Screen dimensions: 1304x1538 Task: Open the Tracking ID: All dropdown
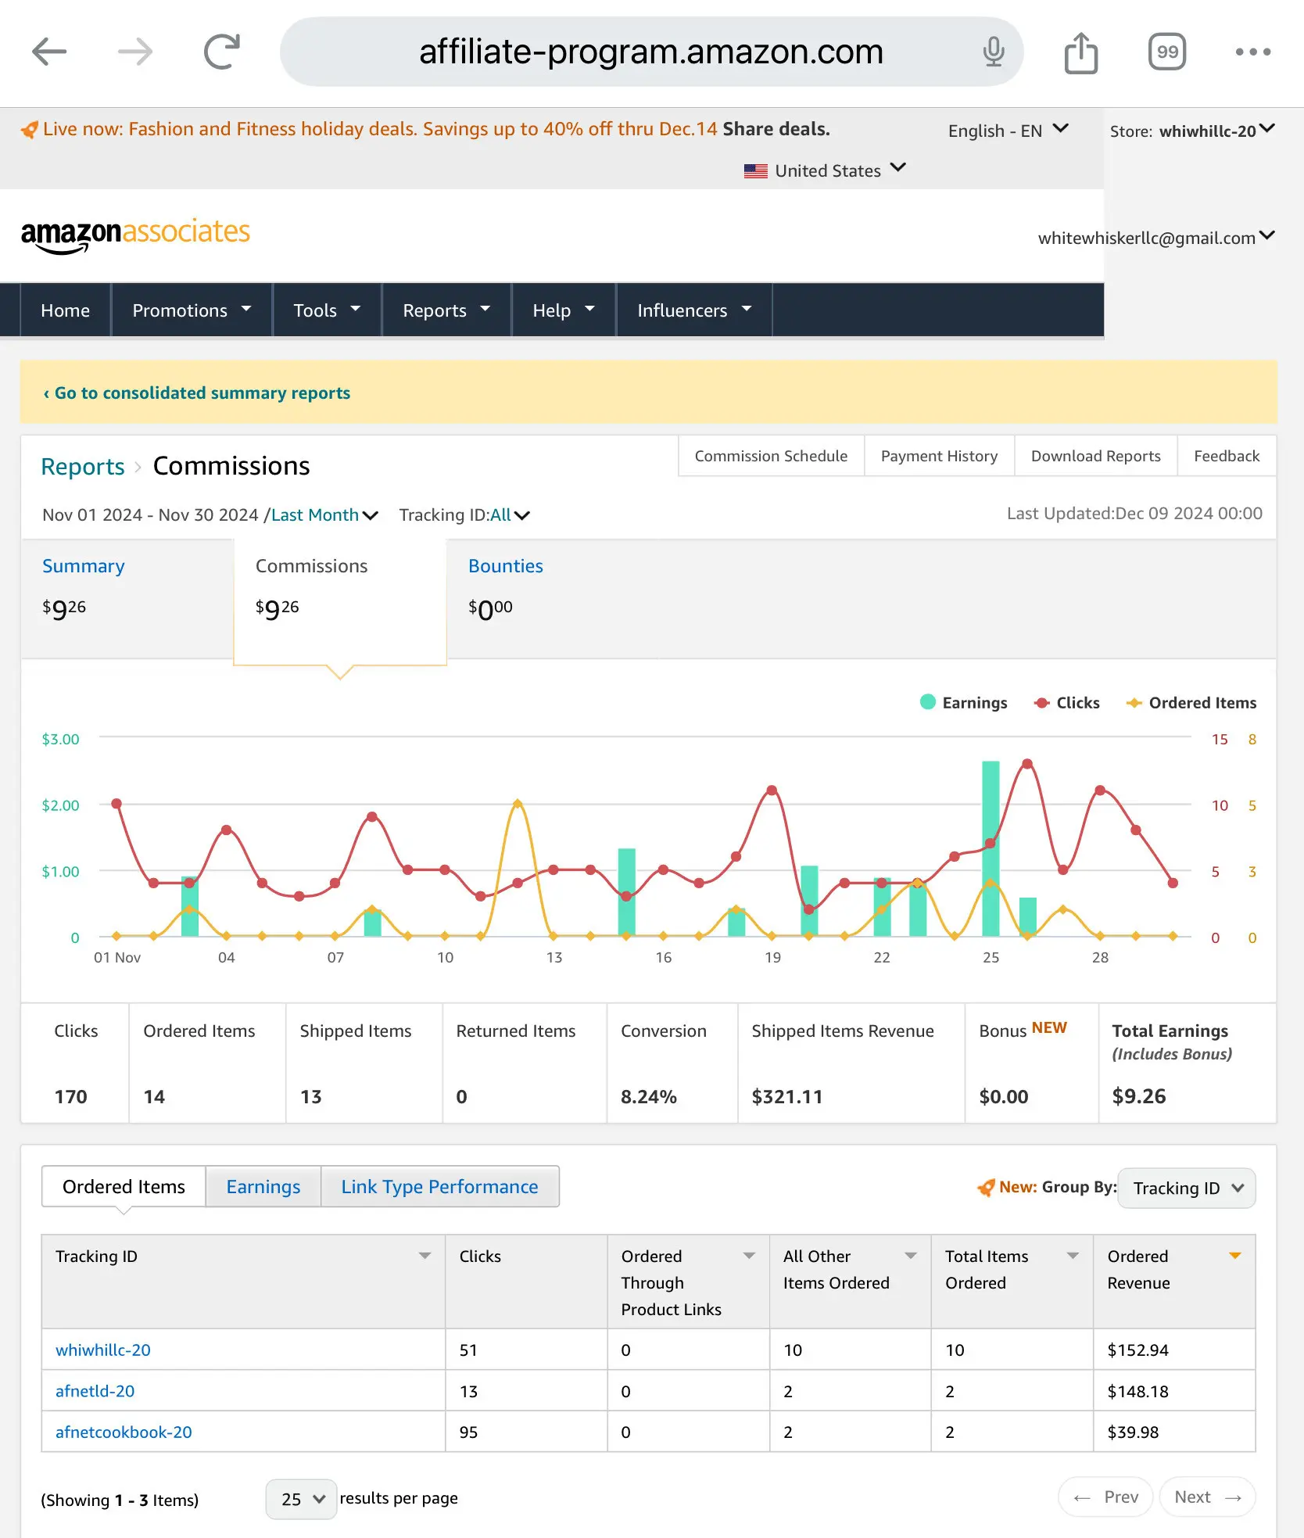coord(464,514)
